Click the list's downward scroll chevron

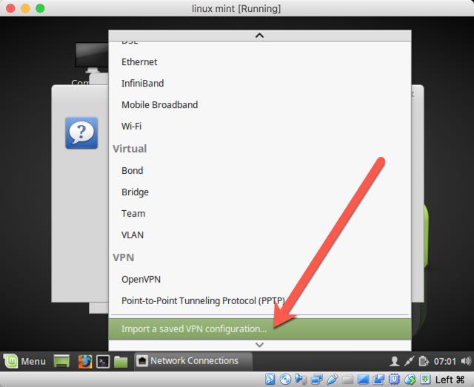point(260,345)
